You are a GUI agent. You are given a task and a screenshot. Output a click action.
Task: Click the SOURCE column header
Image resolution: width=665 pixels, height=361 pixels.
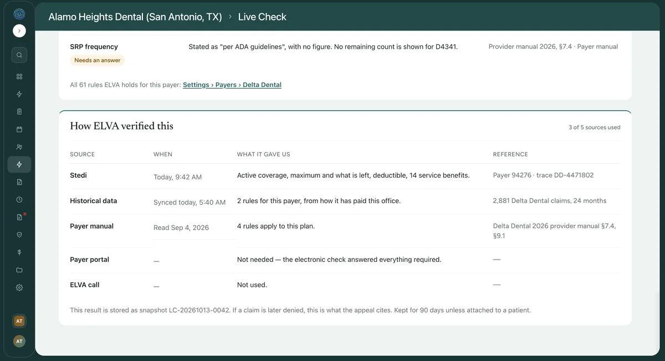[x=82, y=154]
